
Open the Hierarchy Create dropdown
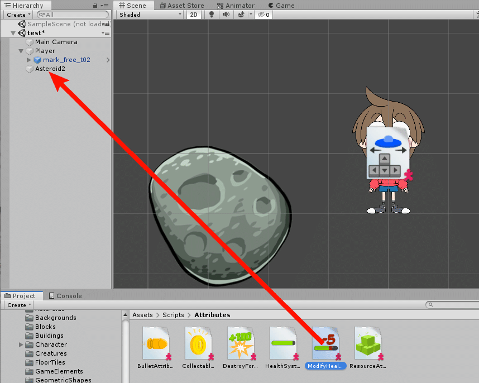coord(18,15)
